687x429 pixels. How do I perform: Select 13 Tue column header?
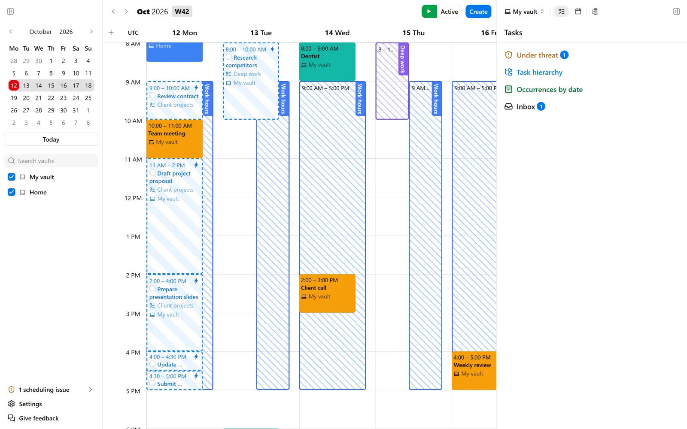(261, 33)
